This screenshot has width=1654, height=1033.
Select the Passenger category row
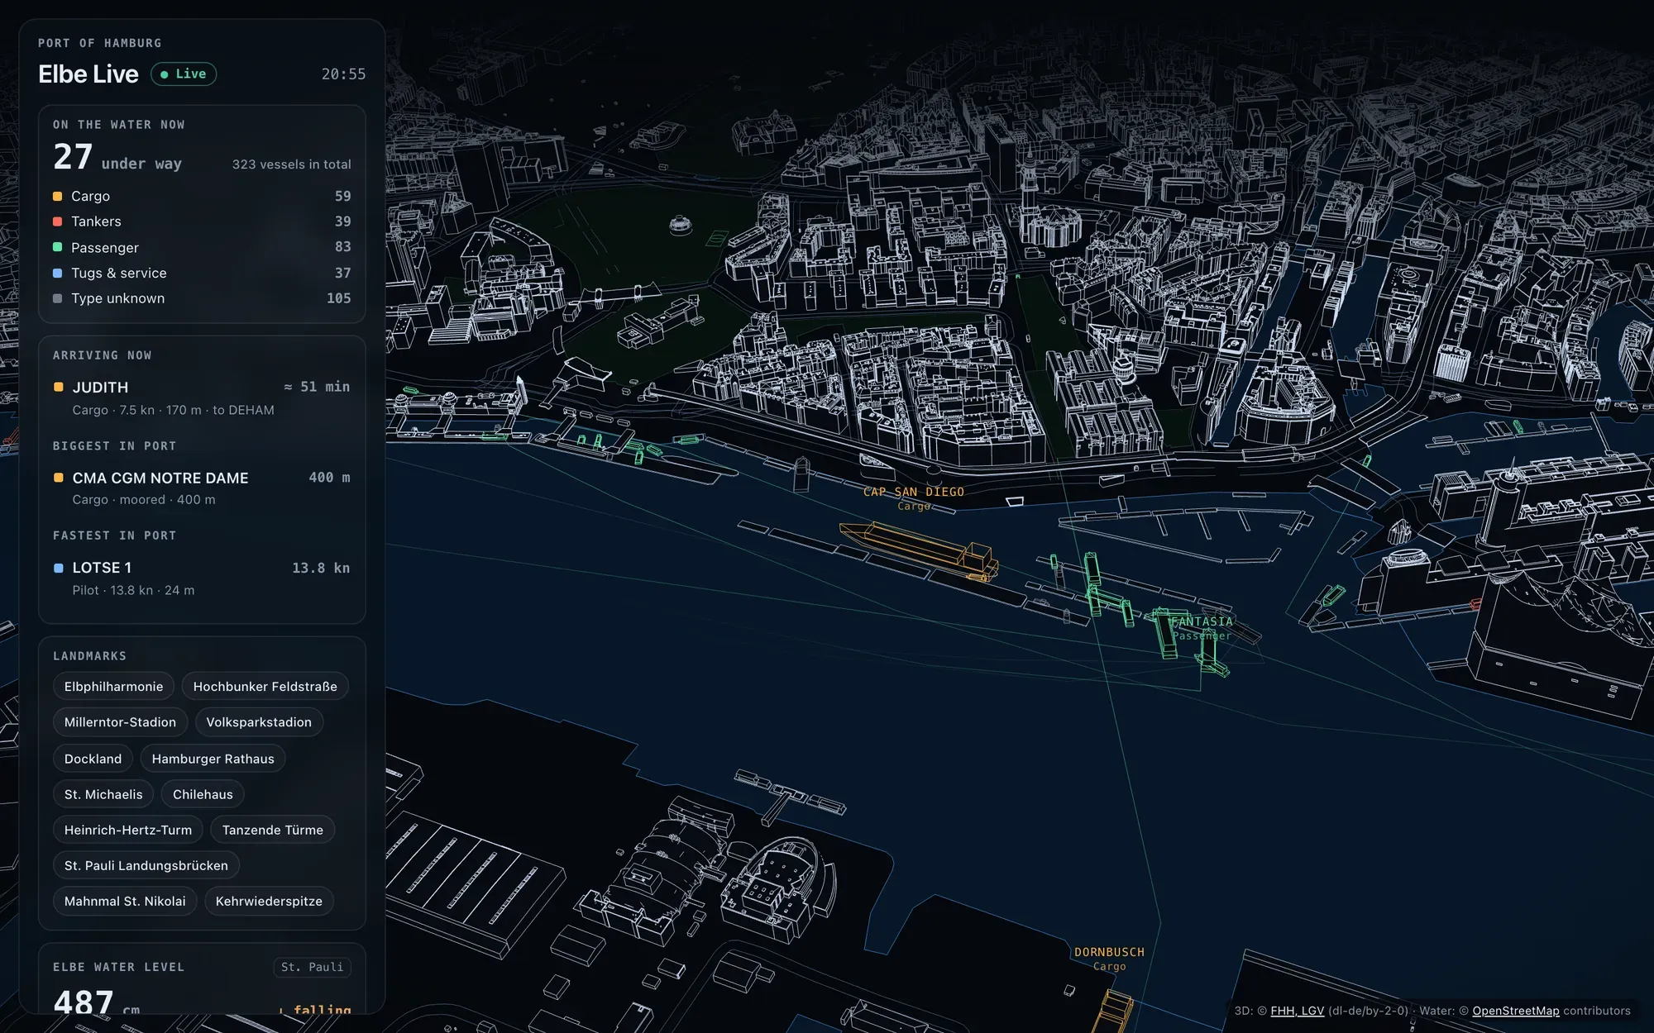coord(202,247)
